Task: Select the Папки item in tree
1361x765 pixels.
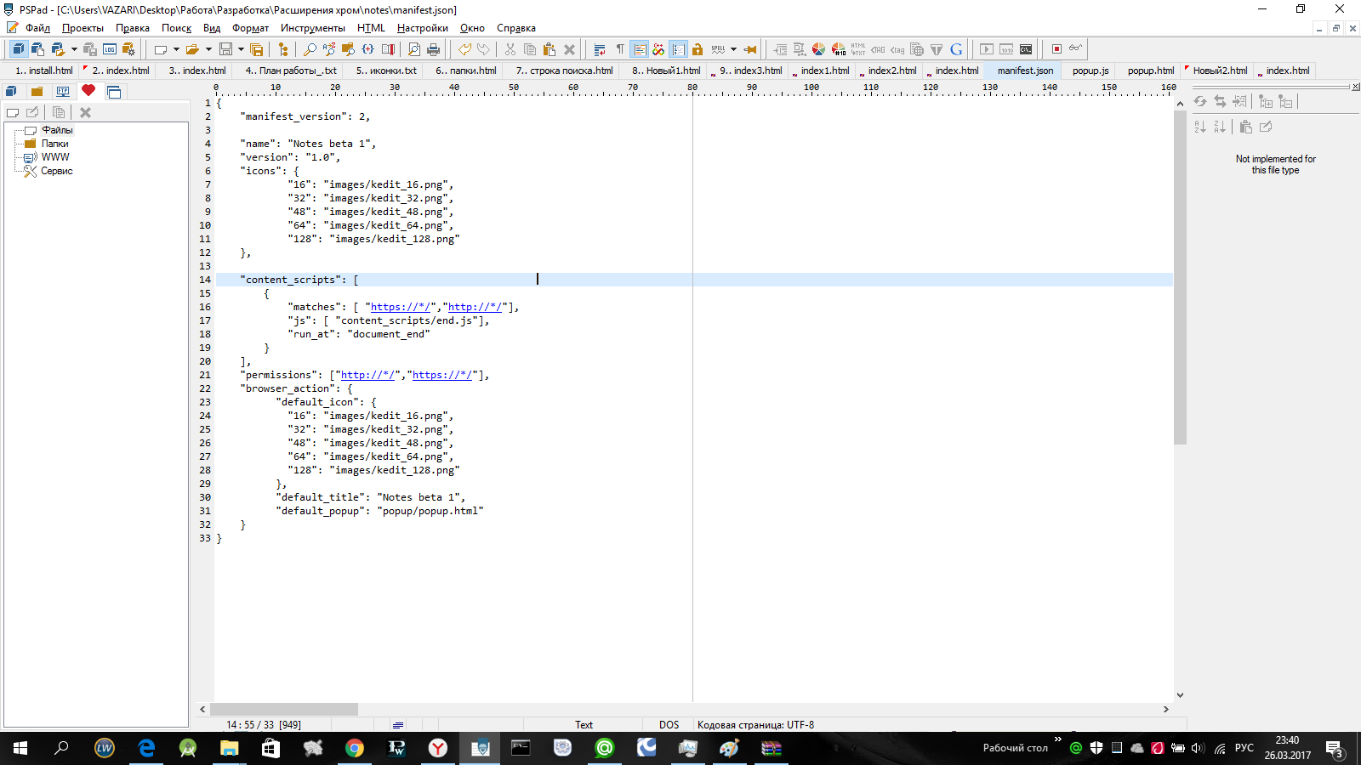Action: (55, 144)
